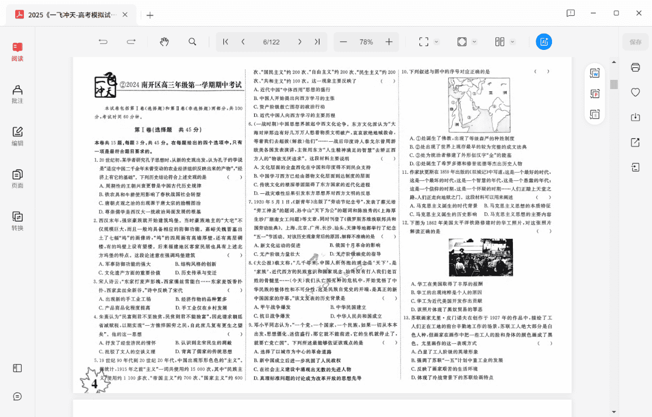The width and height of the screenshot is (652, 417).
Task: Click the share/export icon in right panel
Action: click(x=635, y=142)
